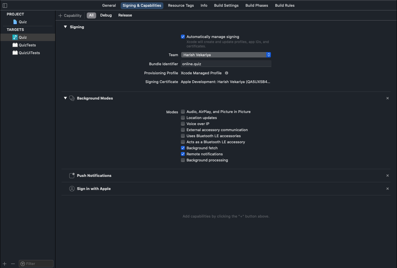Remove the Background Modes capability
This screenshot has height=268, width=397.
click(x=387, y=98)
